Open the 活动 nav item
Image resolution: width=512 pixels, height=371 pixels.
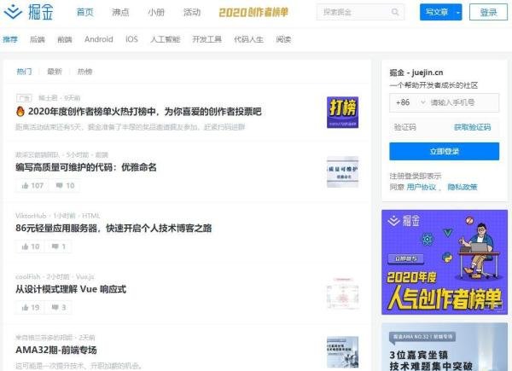192,13
